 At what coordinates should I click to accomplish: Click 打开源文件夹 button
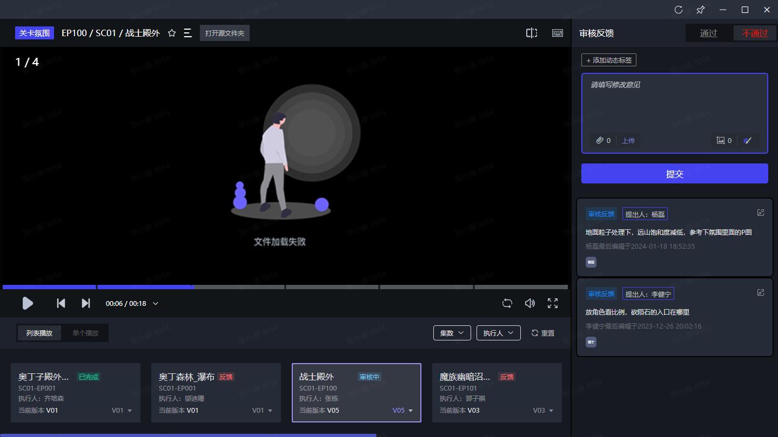coord(224,33)
